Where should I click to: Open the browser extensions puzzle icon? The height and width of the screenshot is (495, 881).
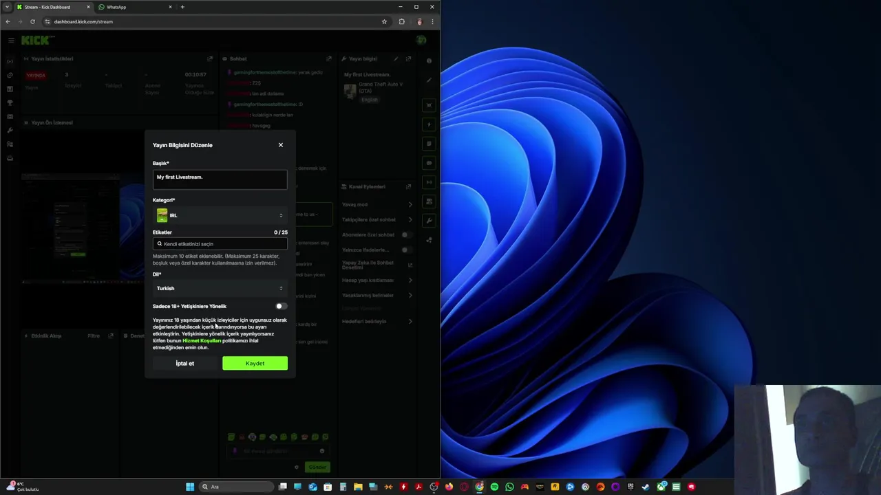[x=402, y=21]
